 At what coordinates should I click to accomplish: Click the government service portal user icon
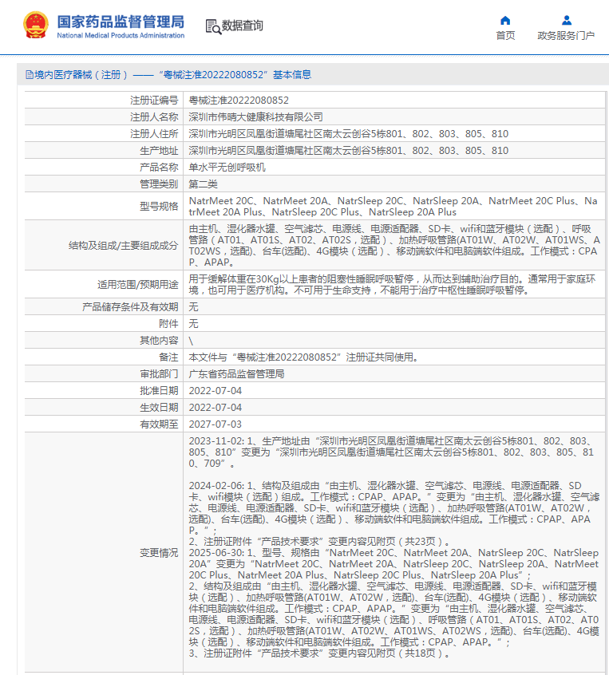566,20
